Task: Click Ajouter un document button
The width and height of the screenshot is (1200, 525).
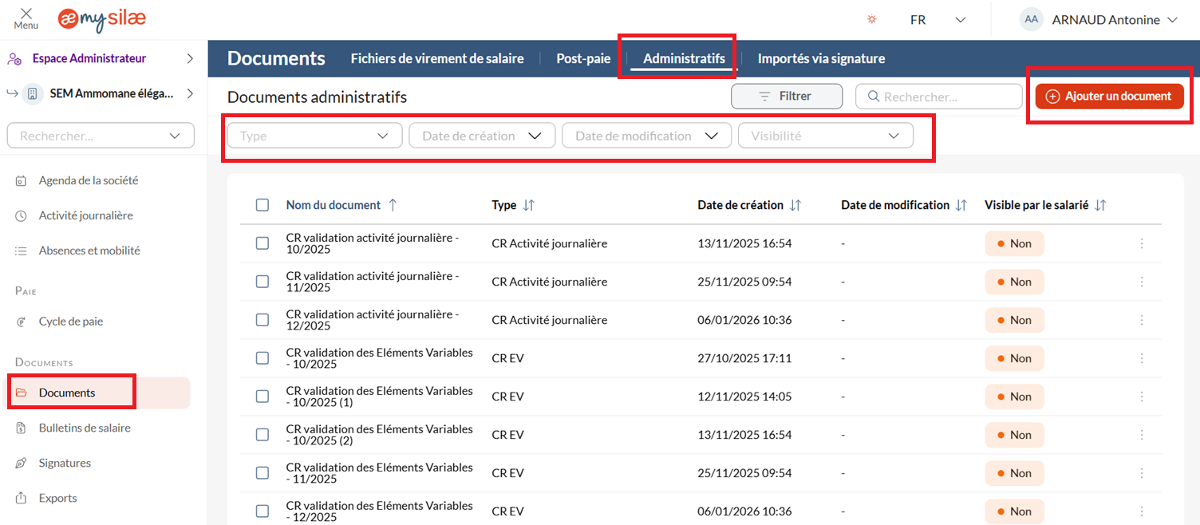Action: [x=1109, y=96]
